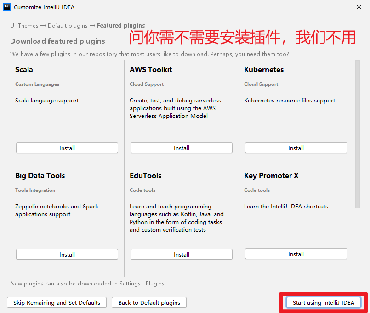This screenshot has height=313, width=370.
Task: Click Code tools label under Key Promoter X
Action: pyautogui.click(x=257, y=190)
